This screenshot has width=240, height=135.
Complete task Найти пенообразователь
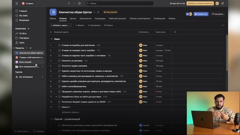pos(59,87)
